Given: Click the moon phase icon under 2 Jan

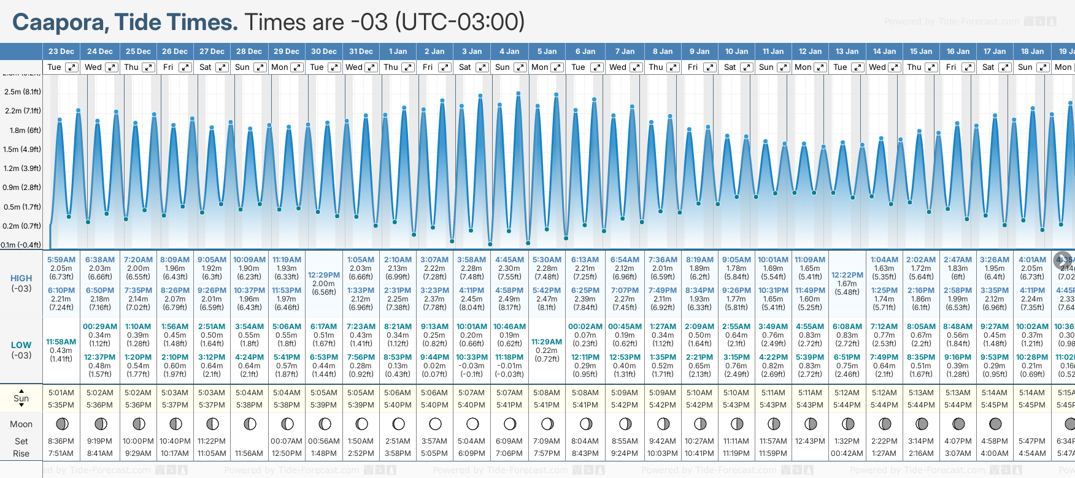Looking at the screenshot, I should pos(435,423).
